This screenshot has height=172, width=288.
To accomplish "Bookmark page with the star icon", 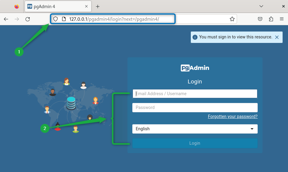I will 232,19.
